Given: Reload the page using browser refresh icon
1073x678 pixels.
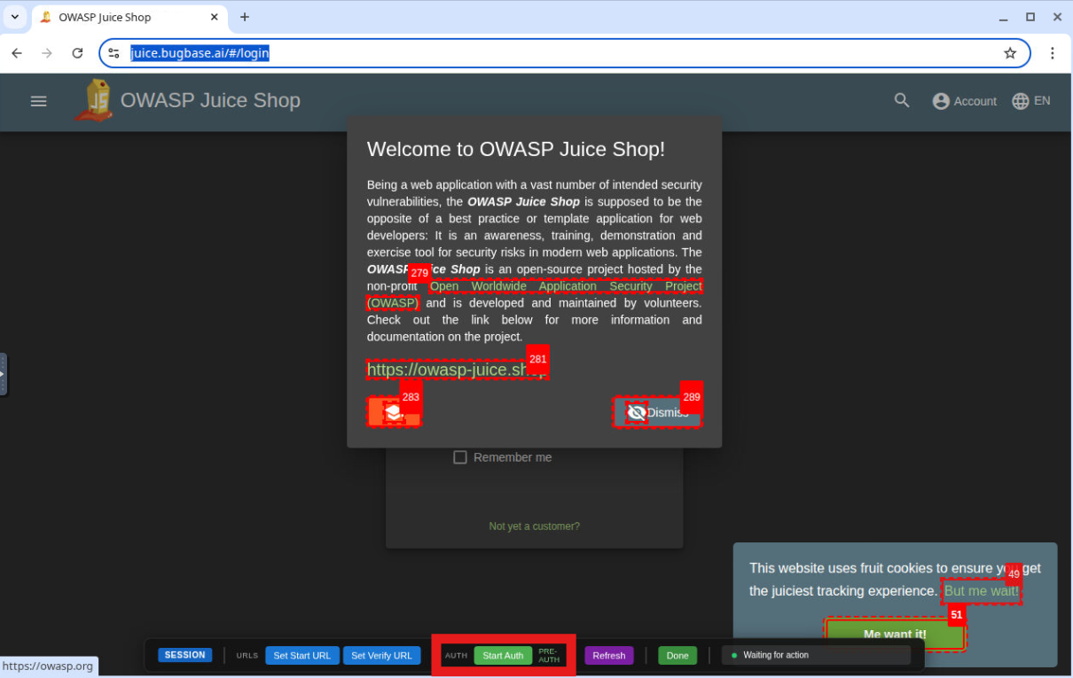Looking at the screenshot, I should (77, 53).
